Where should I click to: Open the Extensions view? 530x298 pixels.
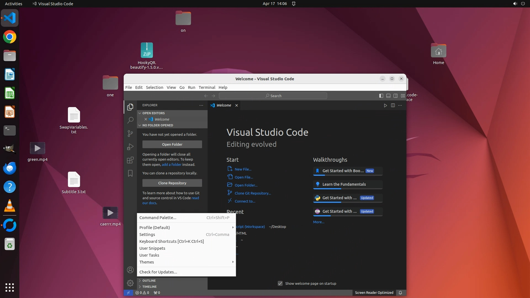130,160
